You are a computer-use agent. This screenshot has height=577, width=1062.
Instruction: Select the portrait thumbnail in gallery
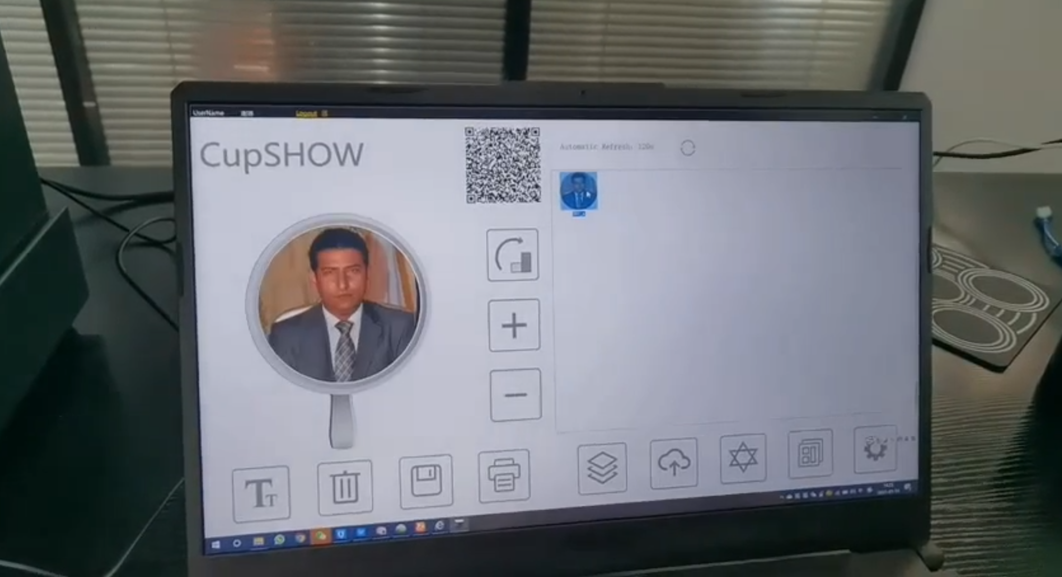(x=579, y=191)
